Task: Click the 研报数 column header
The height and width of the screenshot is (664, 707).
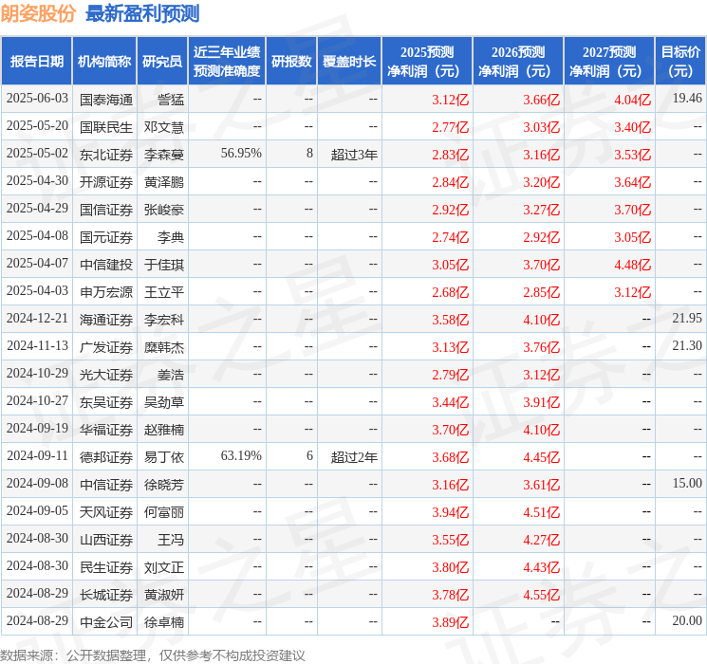Action: pyautogui.click(x=291, y=62)
